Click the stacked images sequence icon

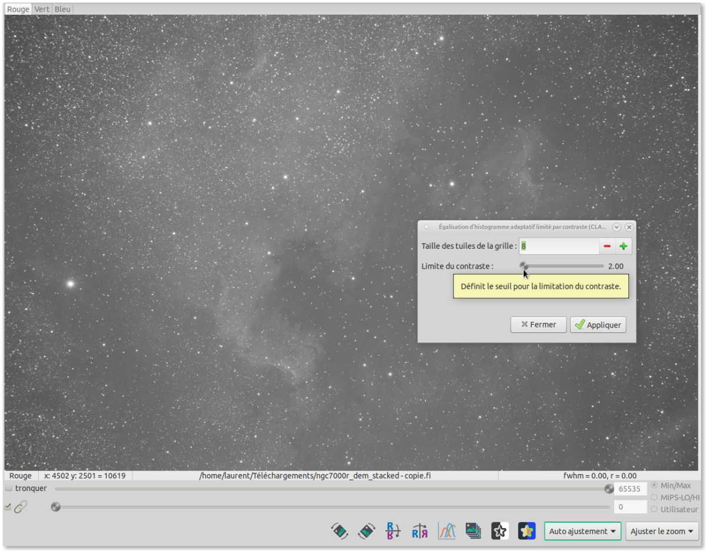pos(473,531)
